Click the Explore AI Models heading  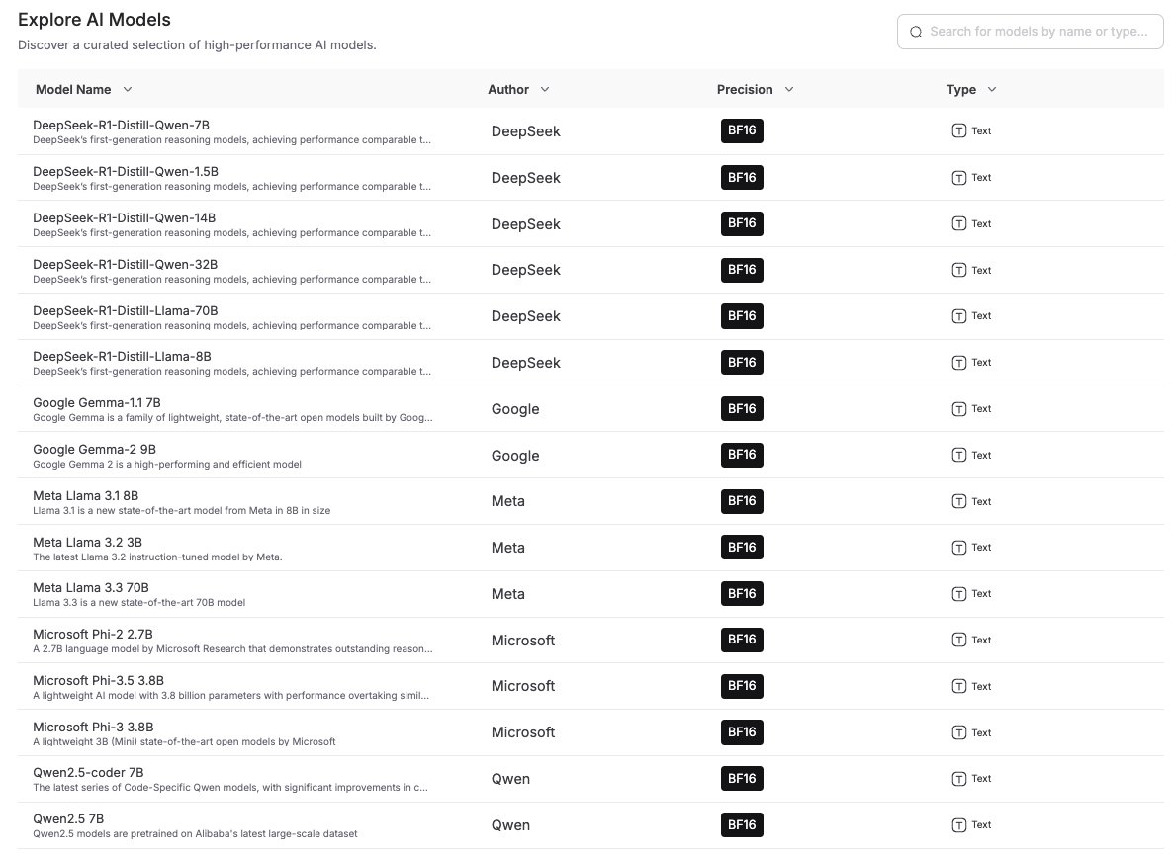pos(94,20)
